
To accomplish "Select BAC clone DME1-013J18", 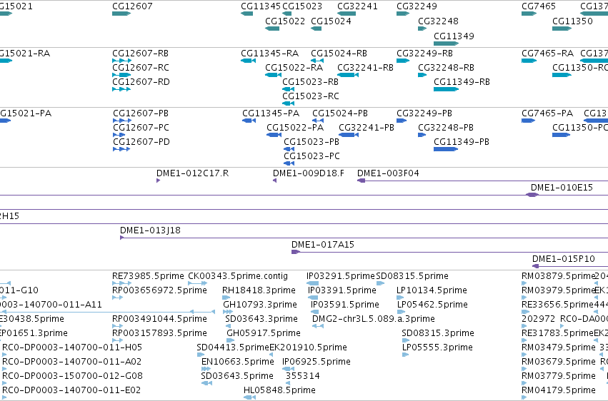I will 150,230.
